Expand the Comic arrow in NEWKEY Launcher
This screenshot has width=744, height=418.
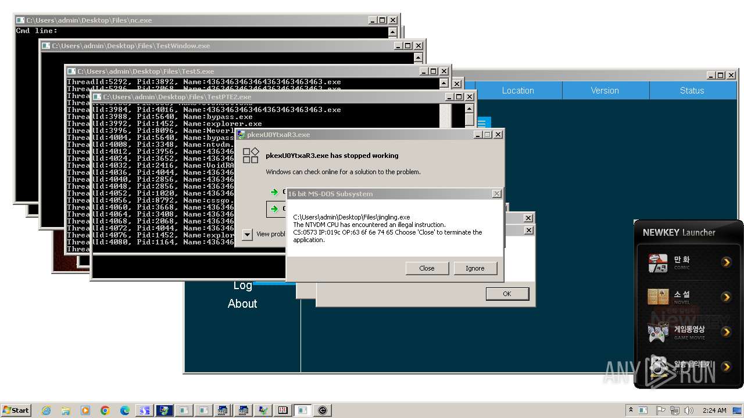[x=726, y=262]
